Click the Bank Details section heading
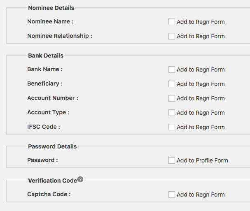The width and height of the screenshot is (250, 211). pyautogui.click(x=46, y=56)
